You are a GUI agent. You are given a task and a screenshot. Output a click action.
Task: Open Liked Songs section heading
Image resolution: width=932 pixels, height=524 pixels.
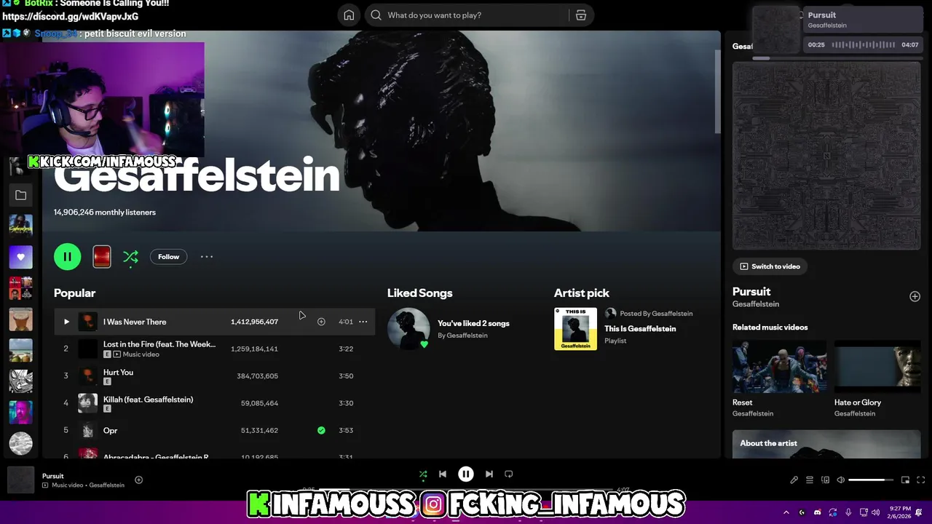click(x=420, y=293)
